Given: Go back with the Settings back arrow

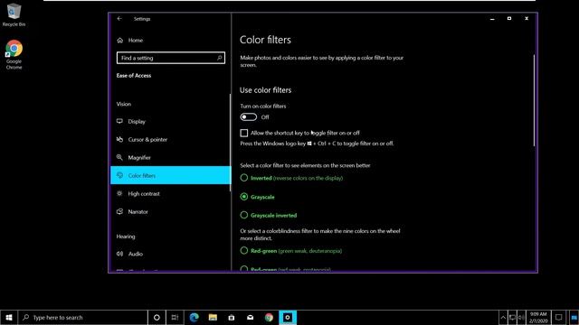Looking at the screenshot, I should tap(119, 18).
